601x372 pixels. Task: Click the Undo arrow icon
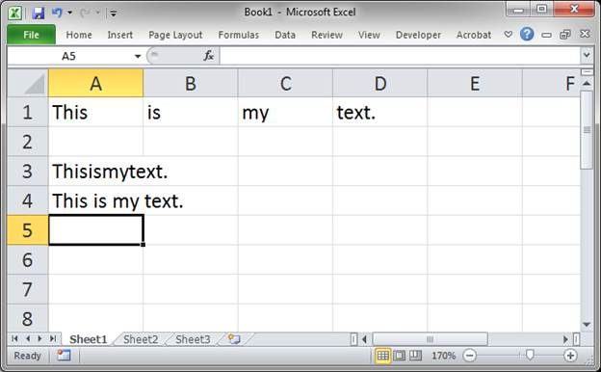pos(57,13)
